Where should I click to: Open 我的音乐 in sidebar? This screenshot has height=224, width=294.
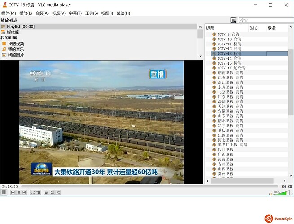16,49
